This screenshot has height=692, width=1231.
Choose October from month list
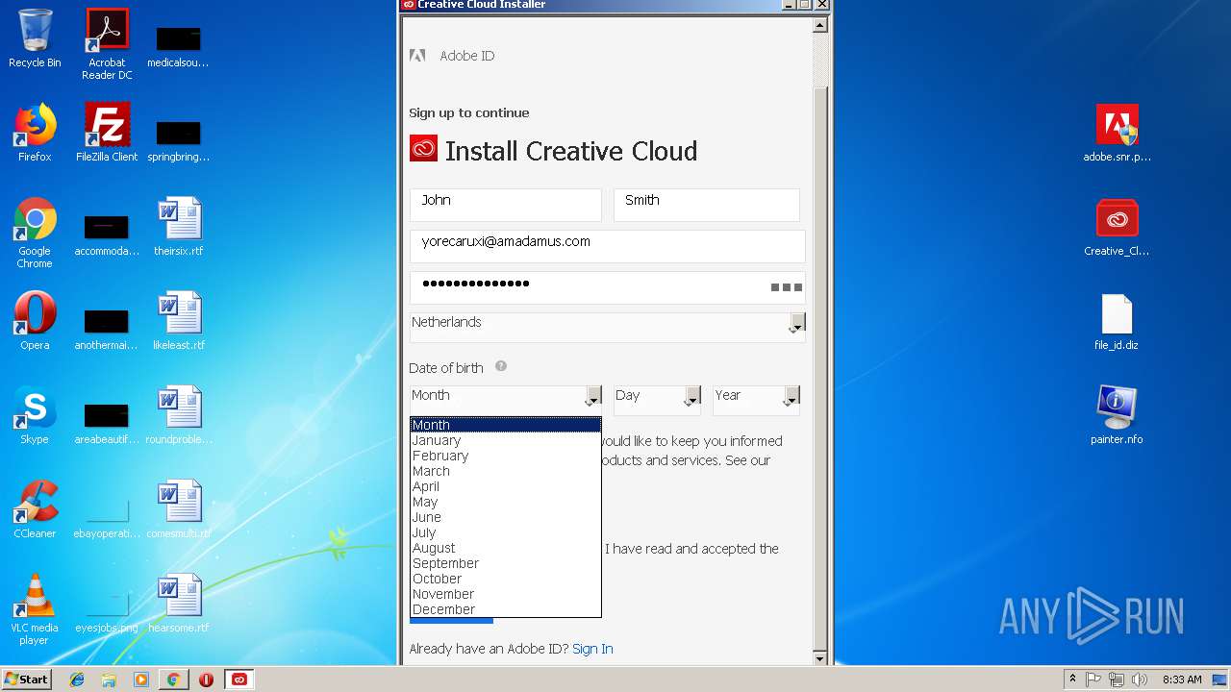[506, 579]
